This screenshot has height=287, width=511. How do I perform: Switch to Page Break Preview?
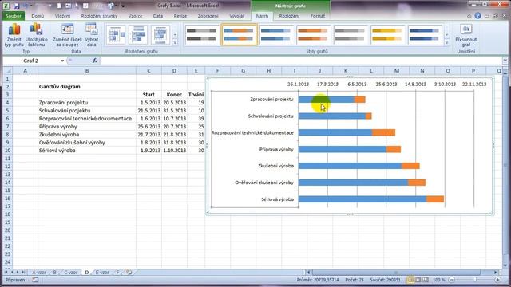[426, 280]
